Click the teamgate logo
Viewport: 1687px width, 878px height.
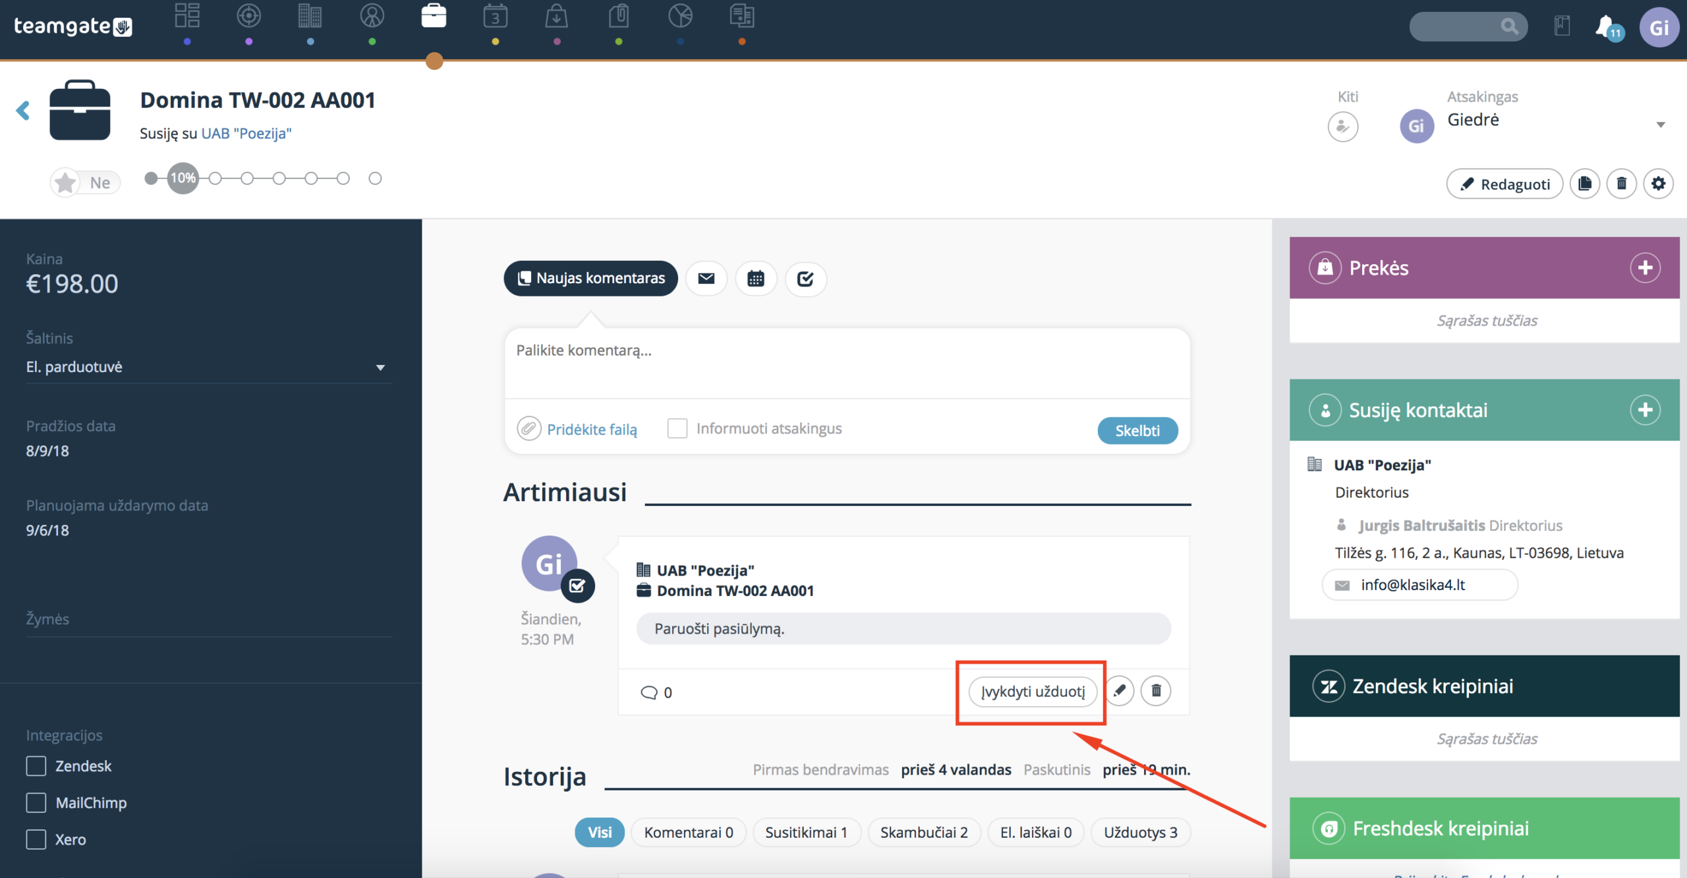pyautogui.click(x=73, y=26)
